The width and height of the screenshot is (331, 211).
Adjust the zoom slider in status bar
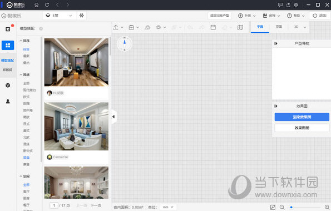click(x=305, y=207)
